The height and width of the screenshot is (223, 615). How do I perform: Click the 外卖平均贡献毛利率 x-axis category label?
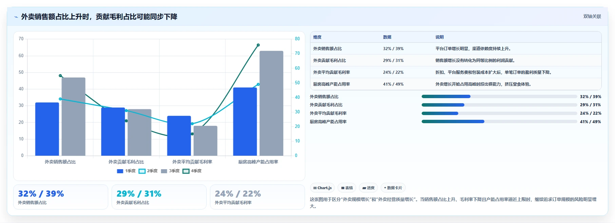coord(192,162)
